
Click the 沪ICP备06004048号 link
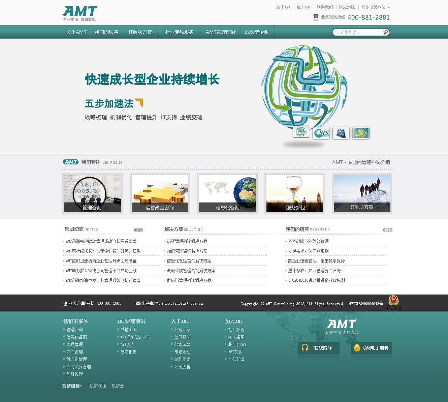click(366, 304)
